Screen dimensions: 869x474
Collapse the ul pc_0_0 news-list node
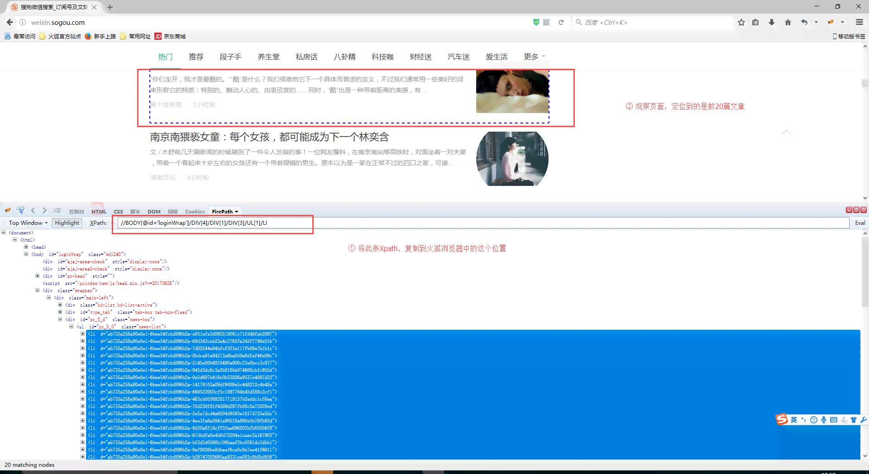[x=72, y=327]
